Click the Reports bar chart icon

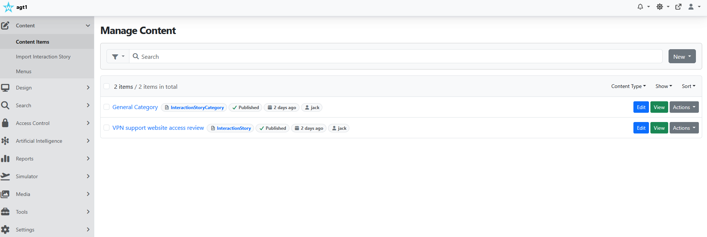point(5,159)
